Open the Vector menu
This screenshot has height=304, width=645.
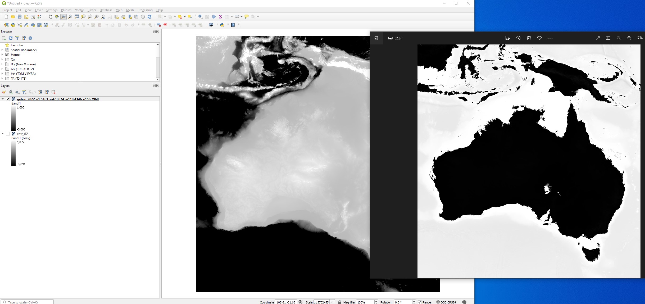[79, 10]
